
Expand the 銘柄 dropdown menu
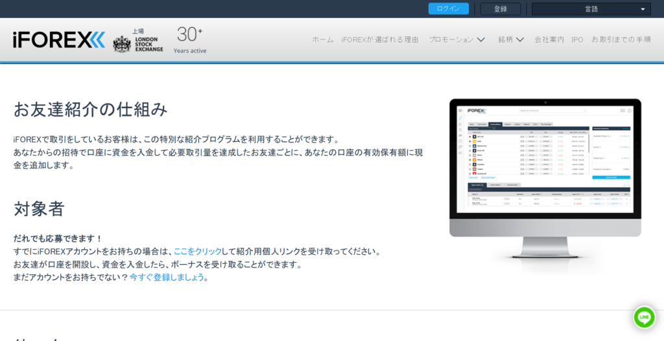[x=511, y=39]
